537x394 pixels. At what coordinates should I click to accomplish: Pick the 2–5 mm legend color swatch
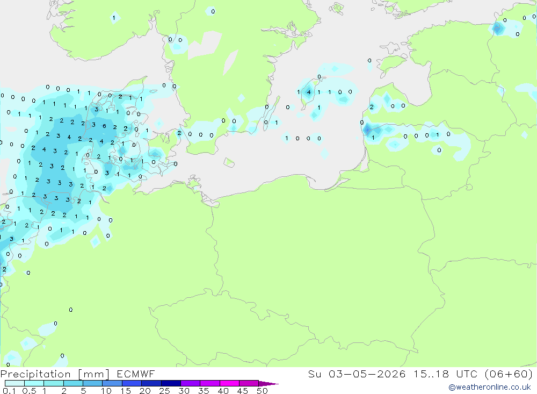[73, 383]
